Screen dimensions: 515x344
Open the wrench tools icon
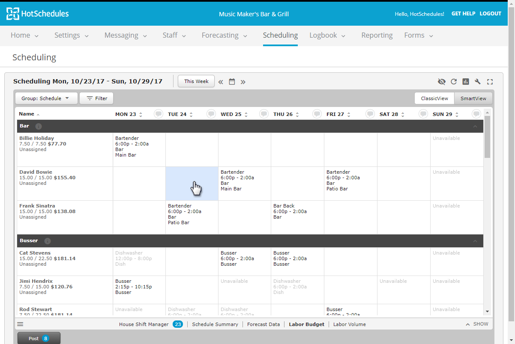point(478,82)
